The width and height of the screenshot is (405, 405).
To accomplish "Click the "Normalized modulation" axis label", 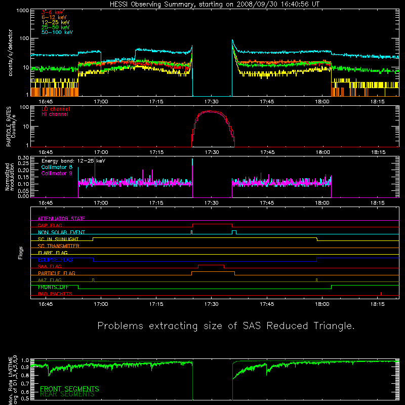I will [10, 177].
